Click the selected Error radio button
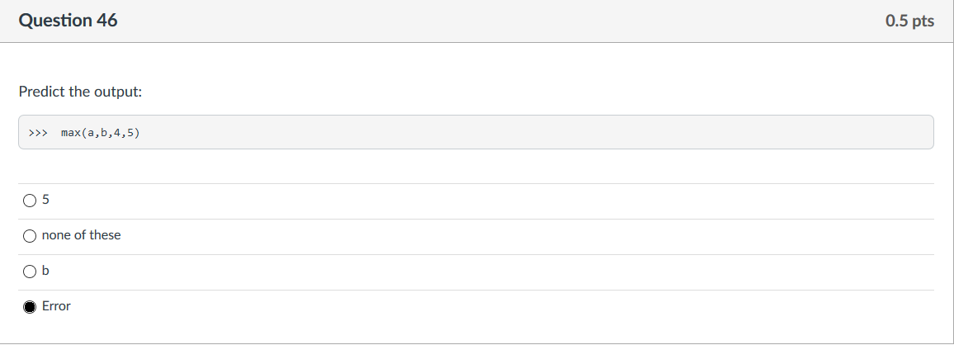Screen dimensions: 954x345 tap(29, 307)
